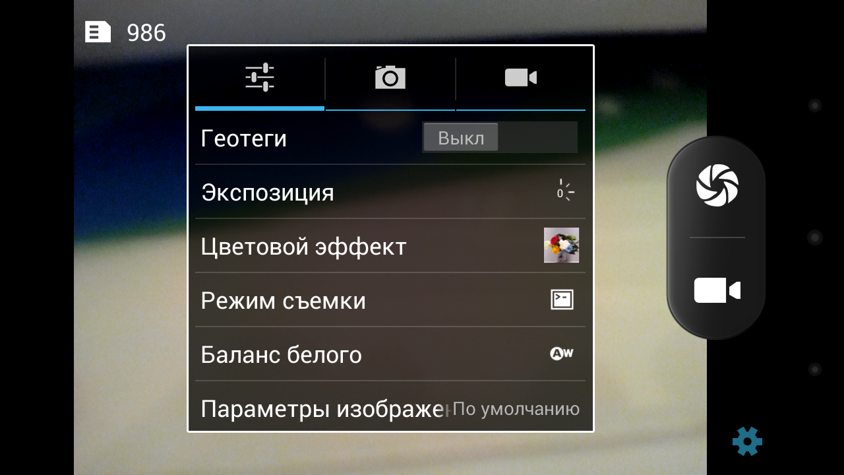This screenshot has width=844, height=475.
Task: Tap the auto white balance AW icon
Action: coord(562,354)
